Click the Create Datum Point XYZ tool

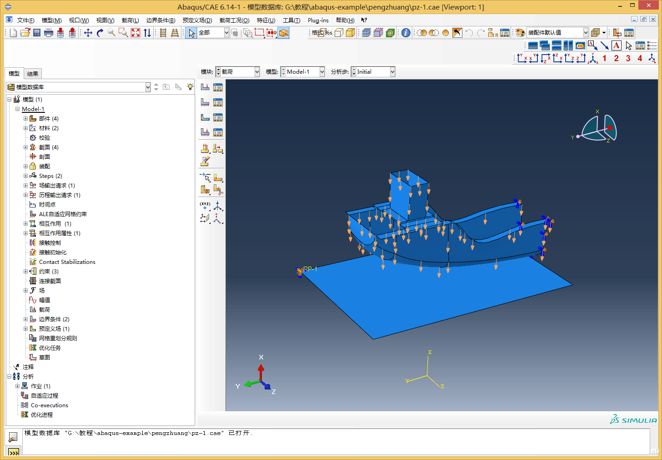pos(205,206)
